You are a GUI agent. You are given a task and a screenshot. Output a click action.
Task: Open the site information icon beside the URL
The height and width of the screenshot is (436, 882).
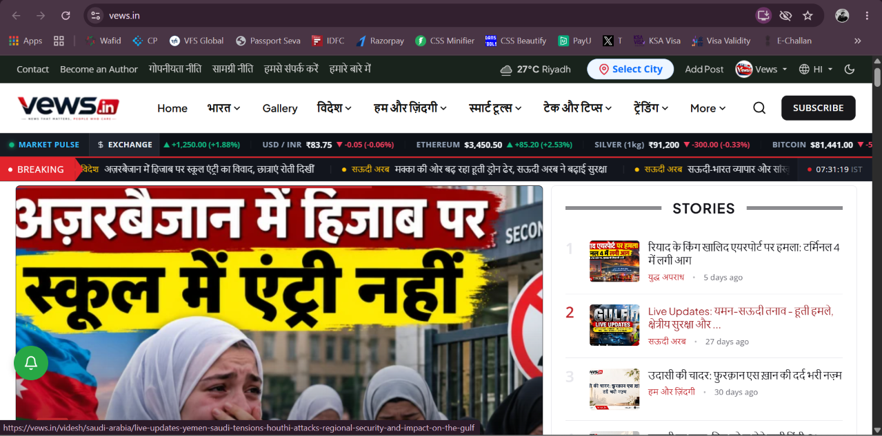(x=96, y=15)
